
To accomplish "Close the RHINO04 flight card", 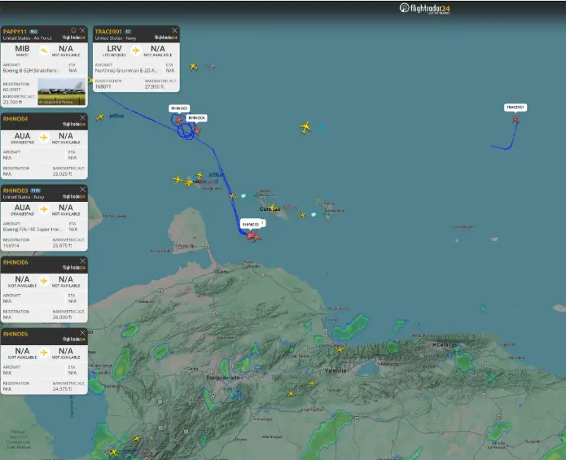I will coord(83,118).
